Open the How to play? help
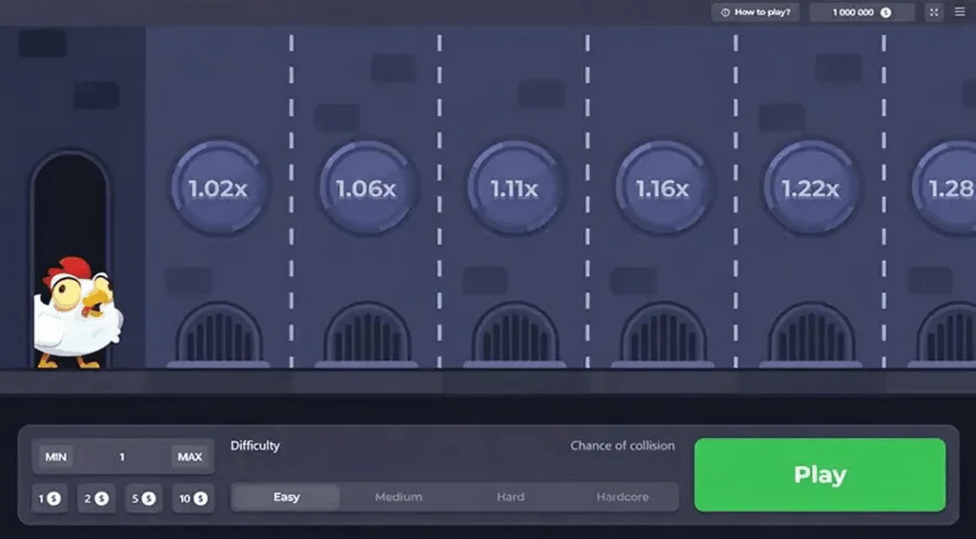Viewport: 976px width, 539px height. pyautogui.click(x=756, y=12)
